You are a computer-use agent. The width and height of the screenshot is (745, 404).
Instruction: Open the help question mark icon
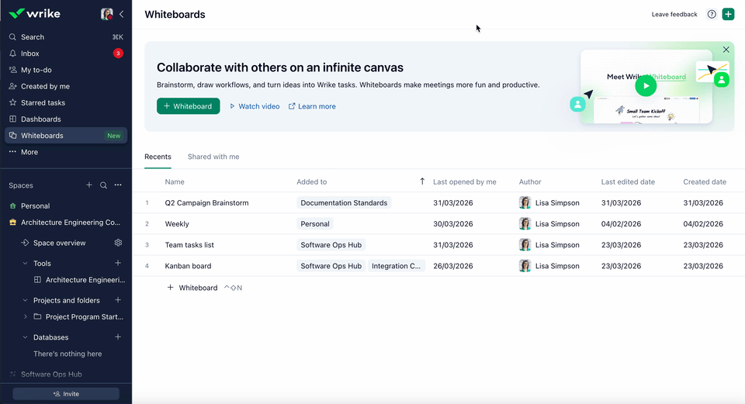(x=712, y=14)
